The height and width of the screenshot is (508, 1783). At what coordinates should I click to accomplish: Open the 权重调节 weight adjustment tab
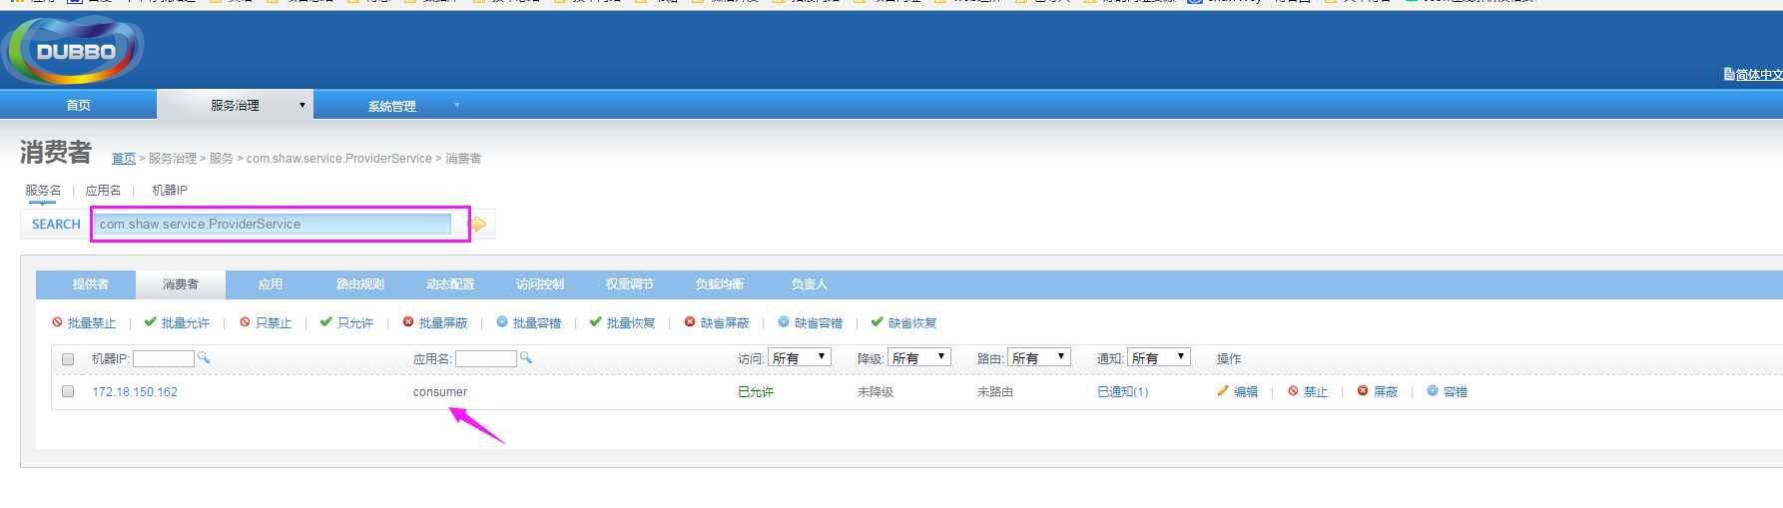tap(630, 284)
